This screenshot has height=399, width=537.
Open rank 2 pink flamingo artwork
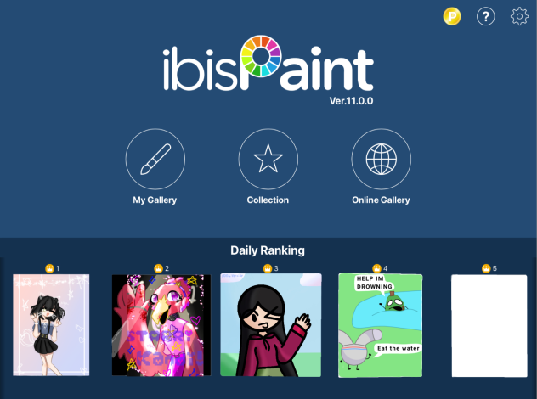click(x=161, y=325)
